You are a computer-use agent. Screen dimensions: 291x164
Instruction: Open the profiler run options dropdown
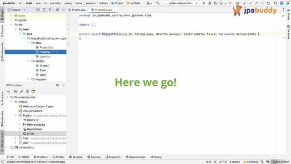(226, 3)
